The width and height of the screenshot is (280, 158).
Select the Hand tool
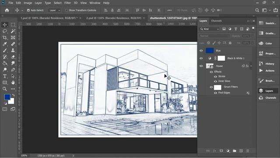tap(13, 83)
